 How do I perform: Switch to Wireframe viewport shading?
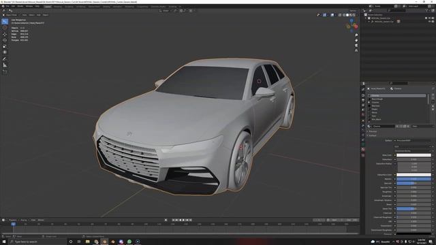[x=344, y=15]
